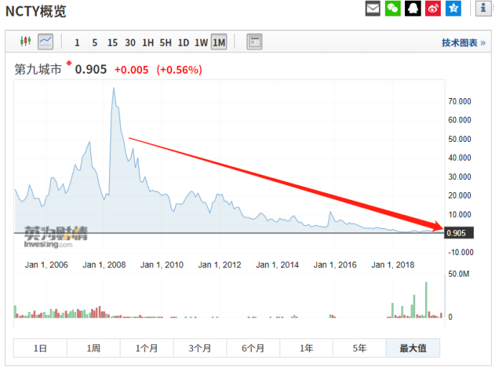Select the 15 minute interval
The height and width of the screenshot is (372, 496).
(x=113, y=42)
